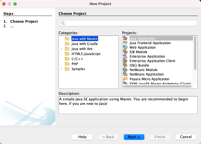Viewport: 201px width, 144px height.
Task: Click the HTML5/JavaScript folder icon
Action: [x=67, y=54]
